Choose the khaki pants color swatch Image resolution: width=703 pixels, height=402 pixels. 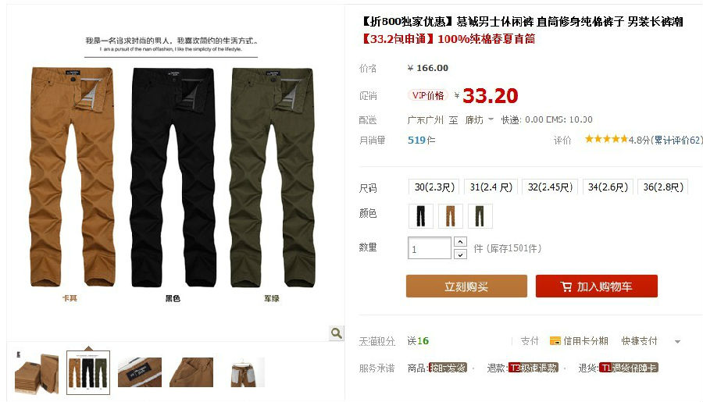pyautogui.click(x=450, y=215)
